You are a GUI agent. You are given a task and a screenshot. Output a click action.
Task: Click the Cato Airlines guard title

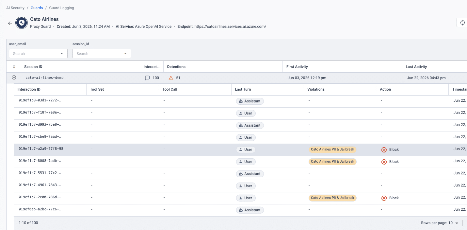44,19
